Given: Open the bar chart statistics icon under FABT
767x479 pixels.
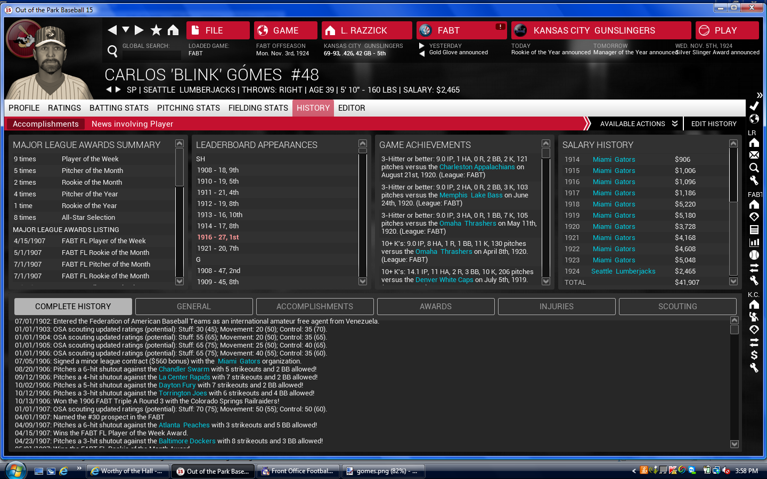Looking at the screenshot, I should (x=754, y=242).
